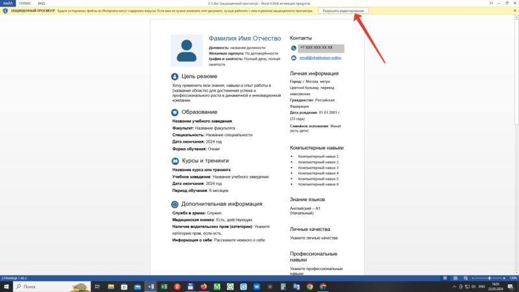Click the network icon in system tray
This screenshot has height=292, width=519.
tap(467, 287)
